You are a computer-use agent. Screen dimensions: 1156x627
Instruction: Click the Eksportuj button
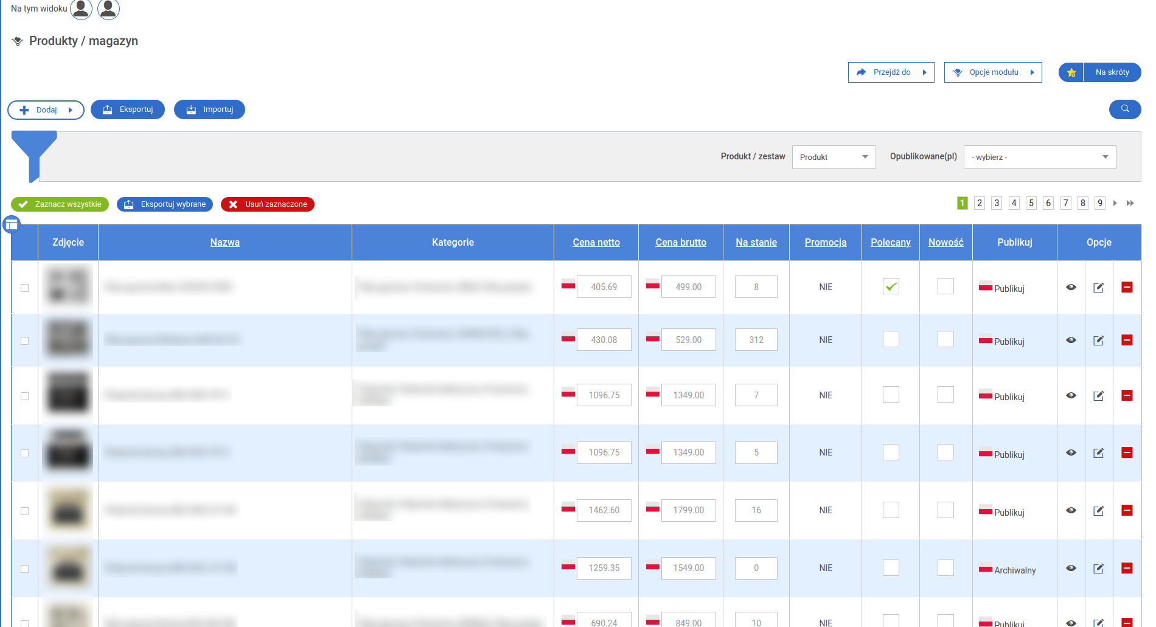click(128, 109)
